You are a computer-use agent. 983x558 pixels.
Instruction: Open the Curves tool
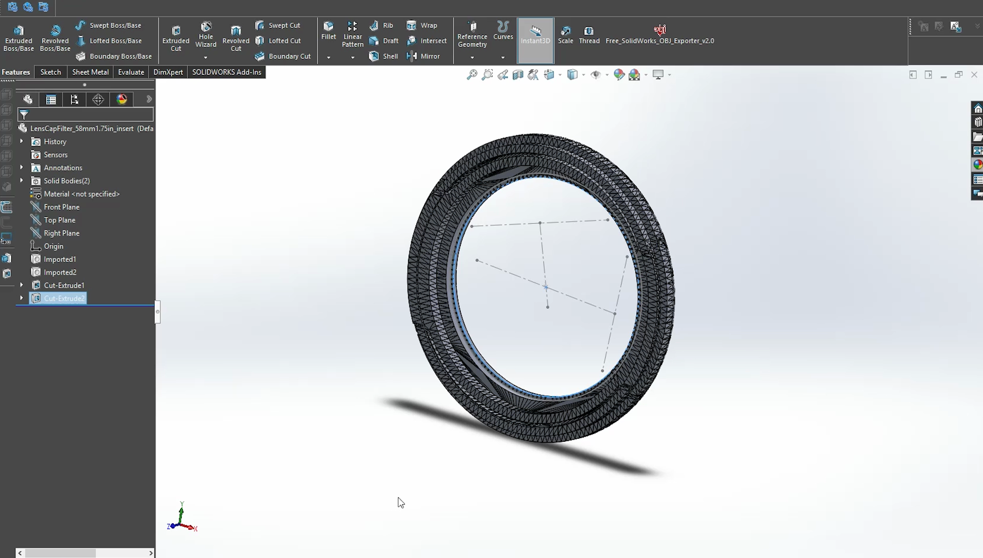(x=503, y=31)
